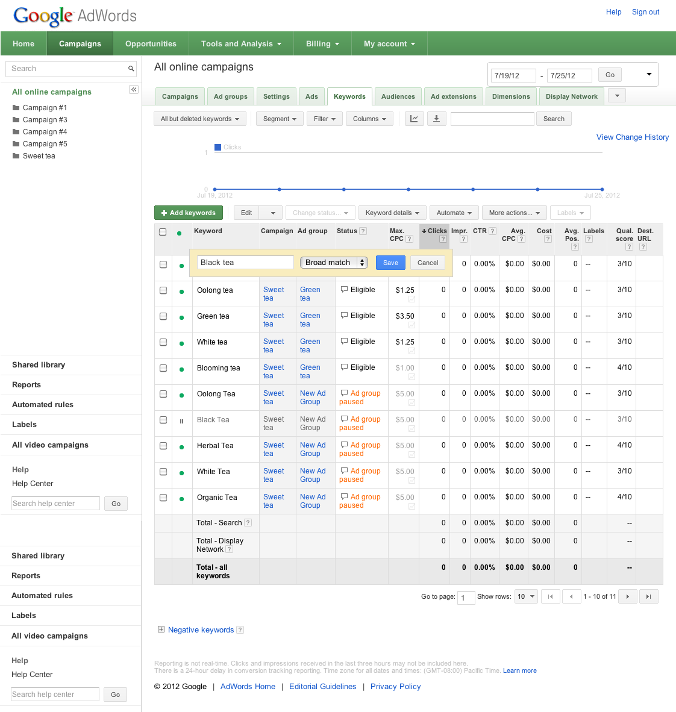Image resolution: width=676 pixels, height=712 pixels.
Task: Open the More actions dropdown
Action: click(x=515, y=213)
